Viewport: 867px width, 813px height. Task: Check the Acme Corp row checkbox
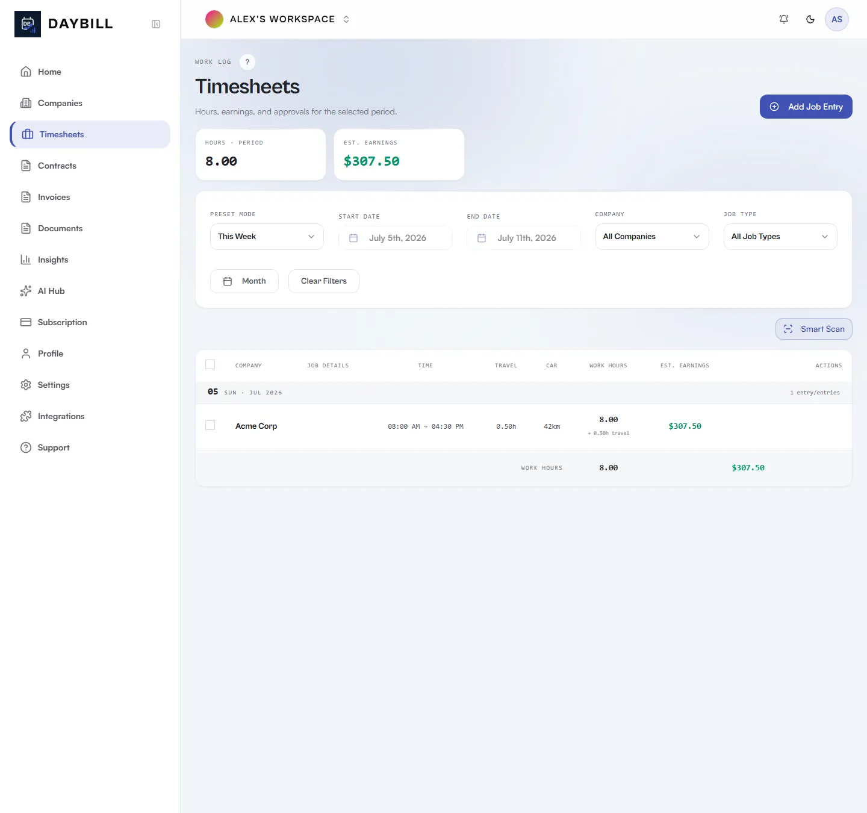210,425
